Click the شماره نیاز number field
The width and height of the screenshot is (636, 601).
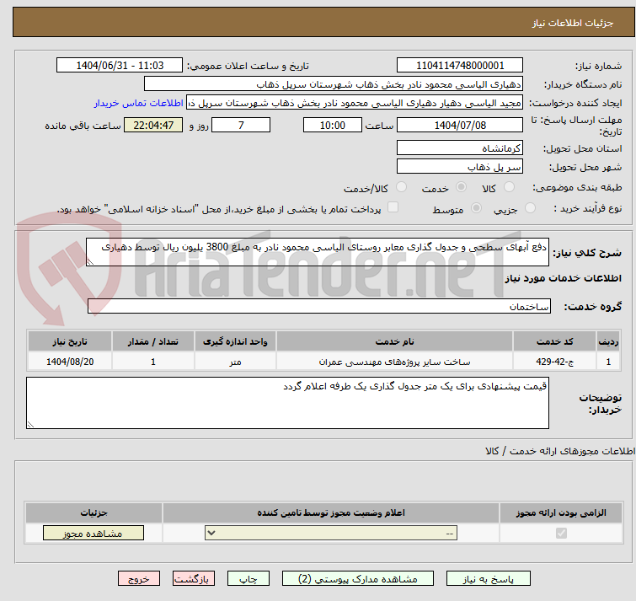459,66
